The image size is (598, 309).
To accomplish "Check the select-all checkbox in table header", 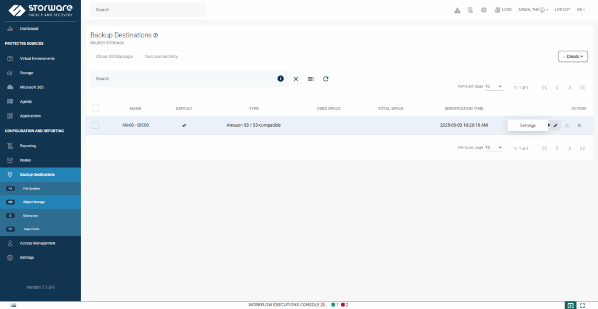I will click(x=96, y=108).
